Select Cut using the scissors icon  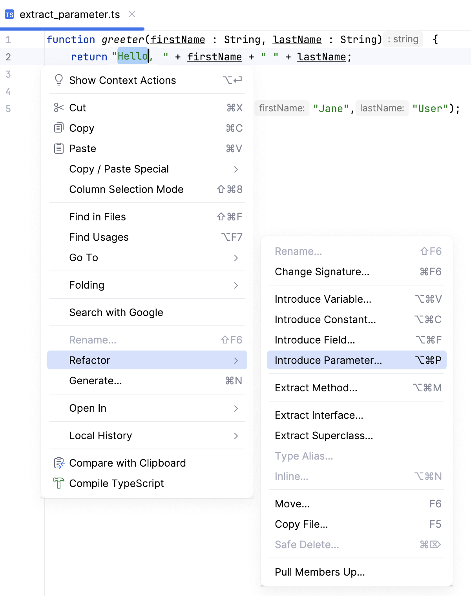point(59,107)
